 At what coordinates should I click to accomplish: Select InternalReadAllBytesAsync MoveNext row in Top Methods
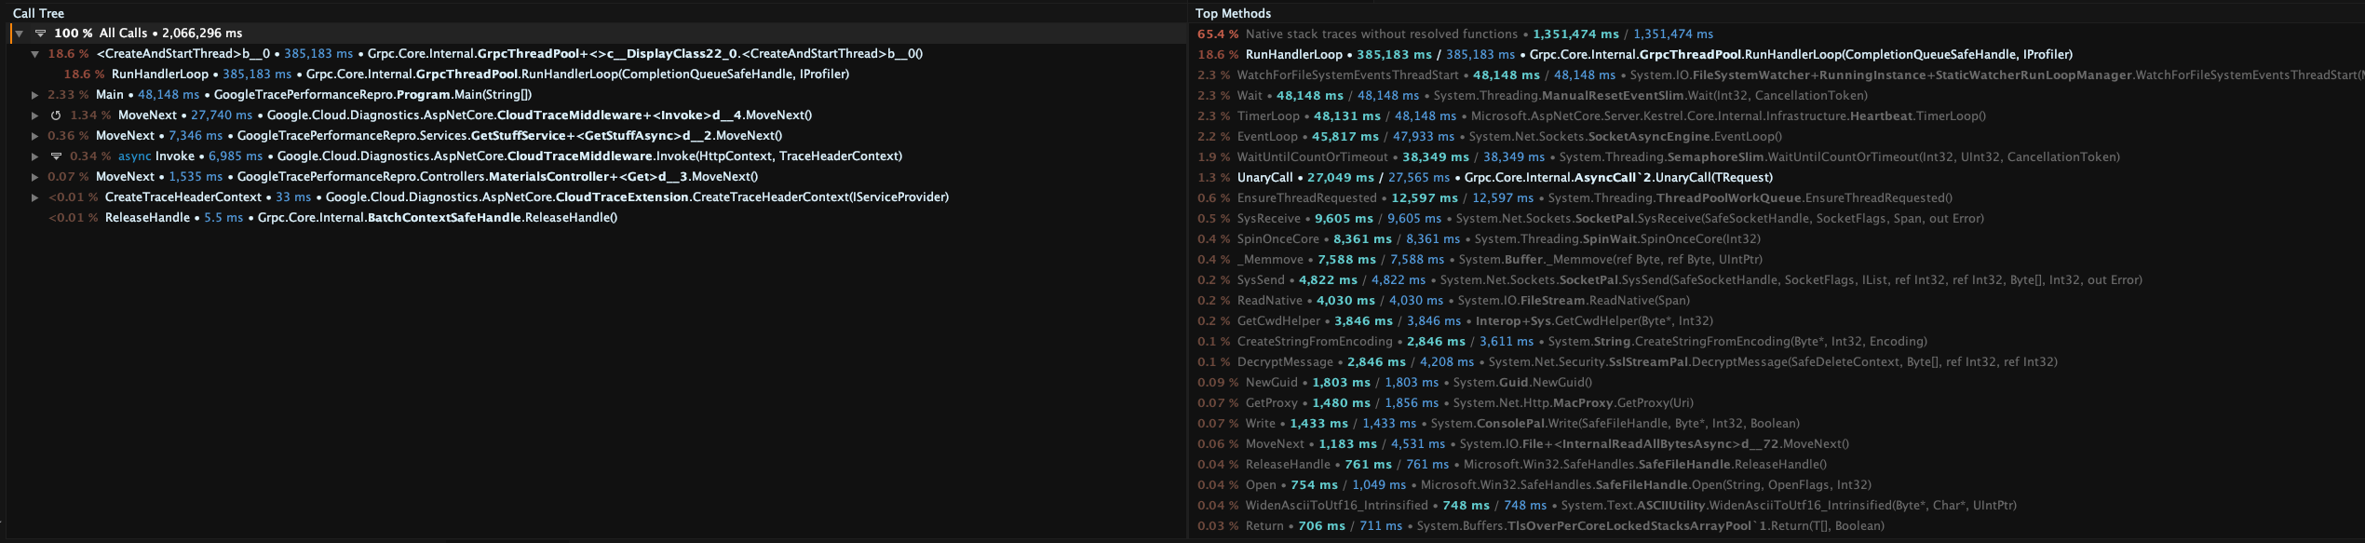point(1777,444)
